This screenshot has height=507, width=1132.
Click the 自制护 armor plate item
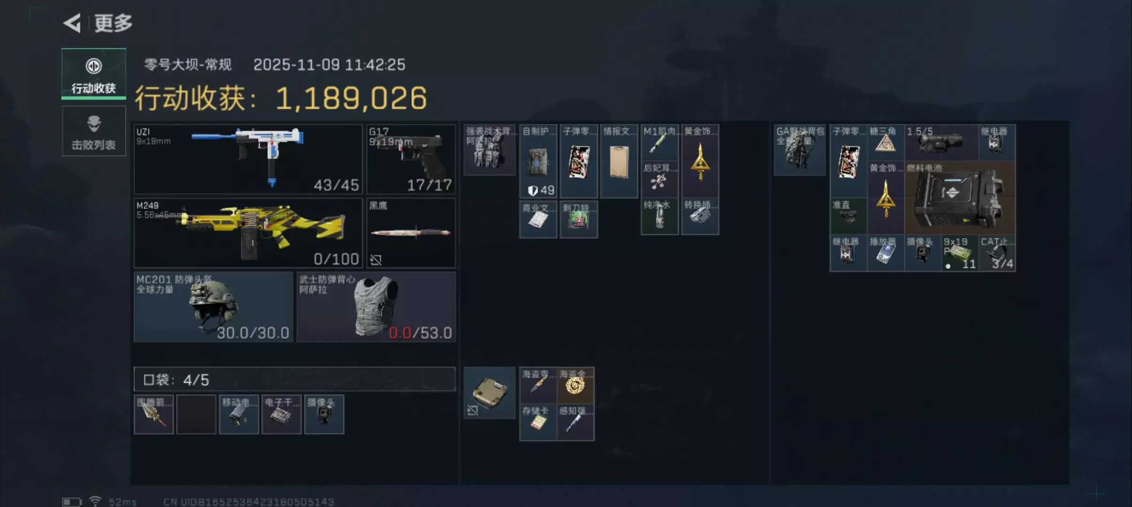pos(538,161)
